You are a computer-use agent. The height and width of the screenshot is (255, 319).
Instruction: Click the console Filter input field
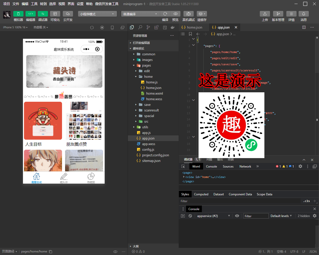tap(256, 216)
